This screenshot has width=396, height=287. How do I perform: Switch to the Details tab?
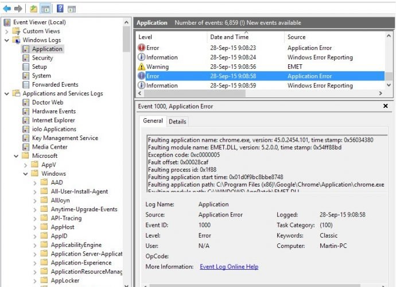point(177,122)
